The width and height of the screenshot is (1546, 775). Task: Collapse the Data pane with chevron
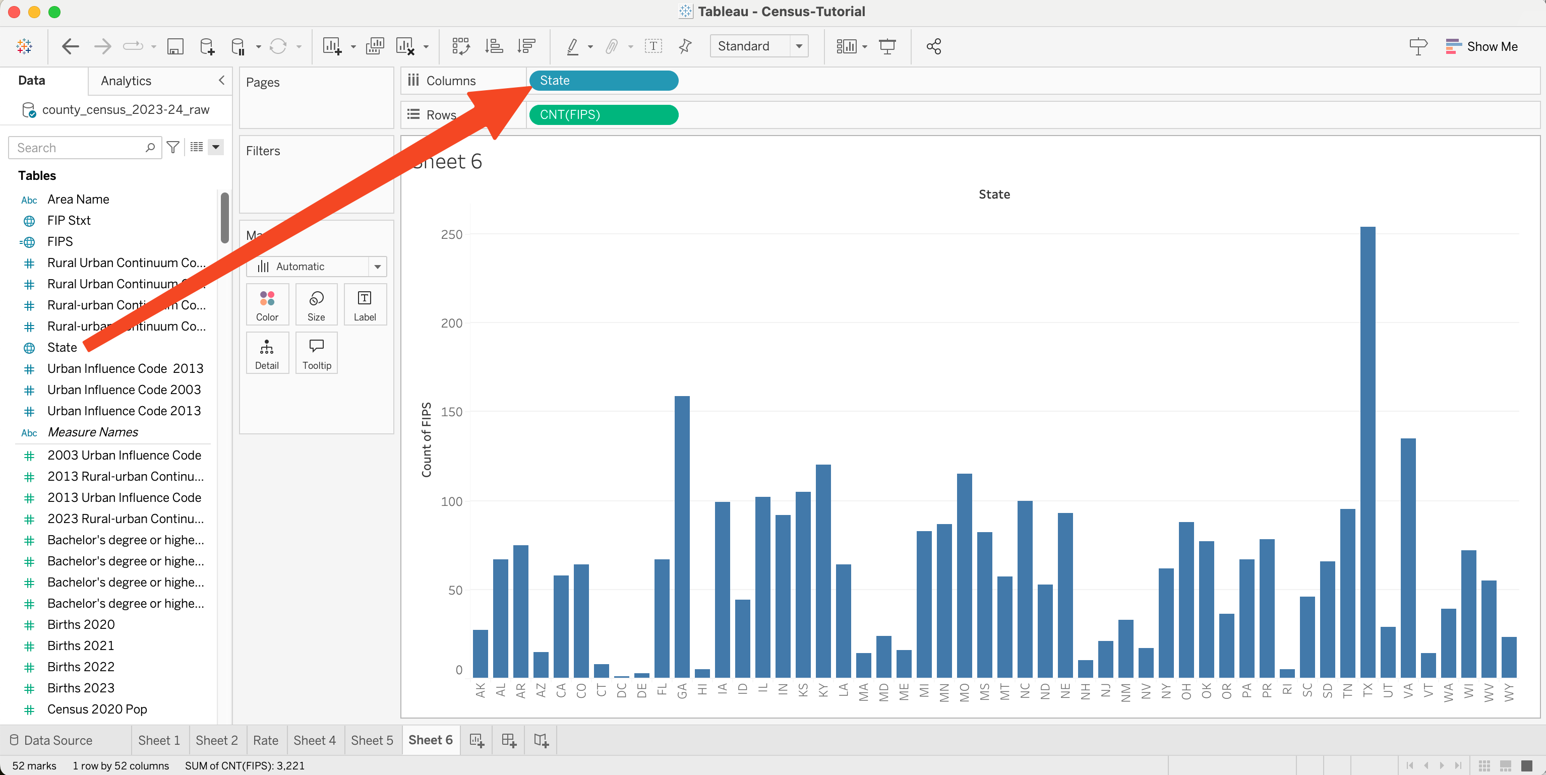point(221,81)
